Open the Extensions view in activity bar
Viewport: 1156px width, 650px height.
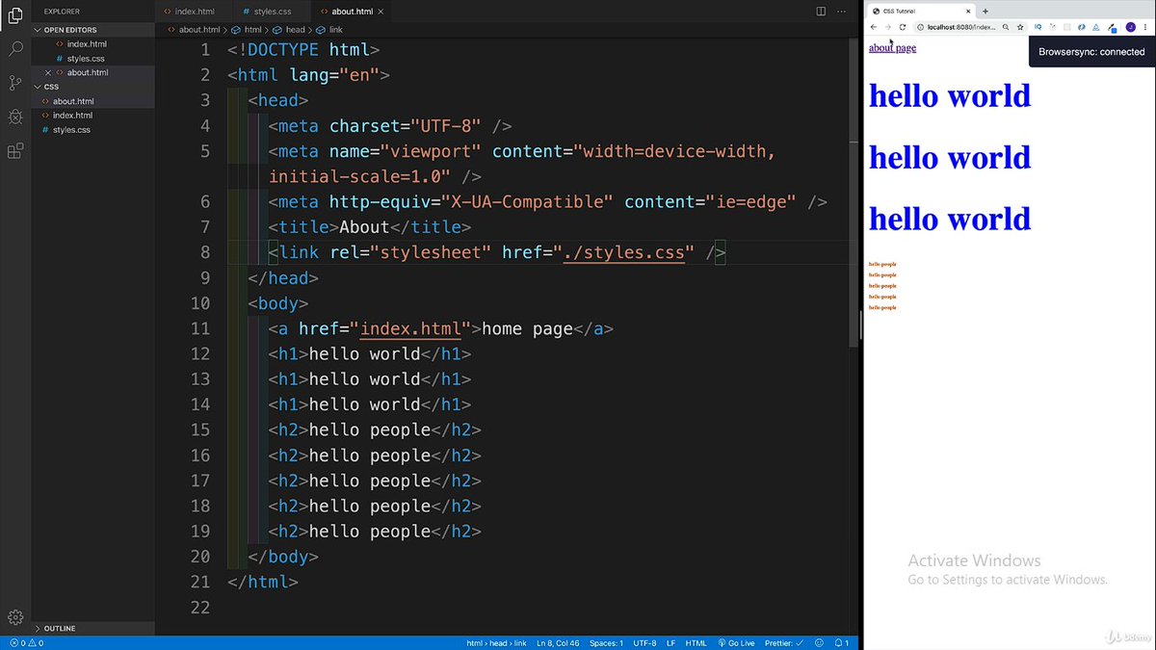coord(15,151)
